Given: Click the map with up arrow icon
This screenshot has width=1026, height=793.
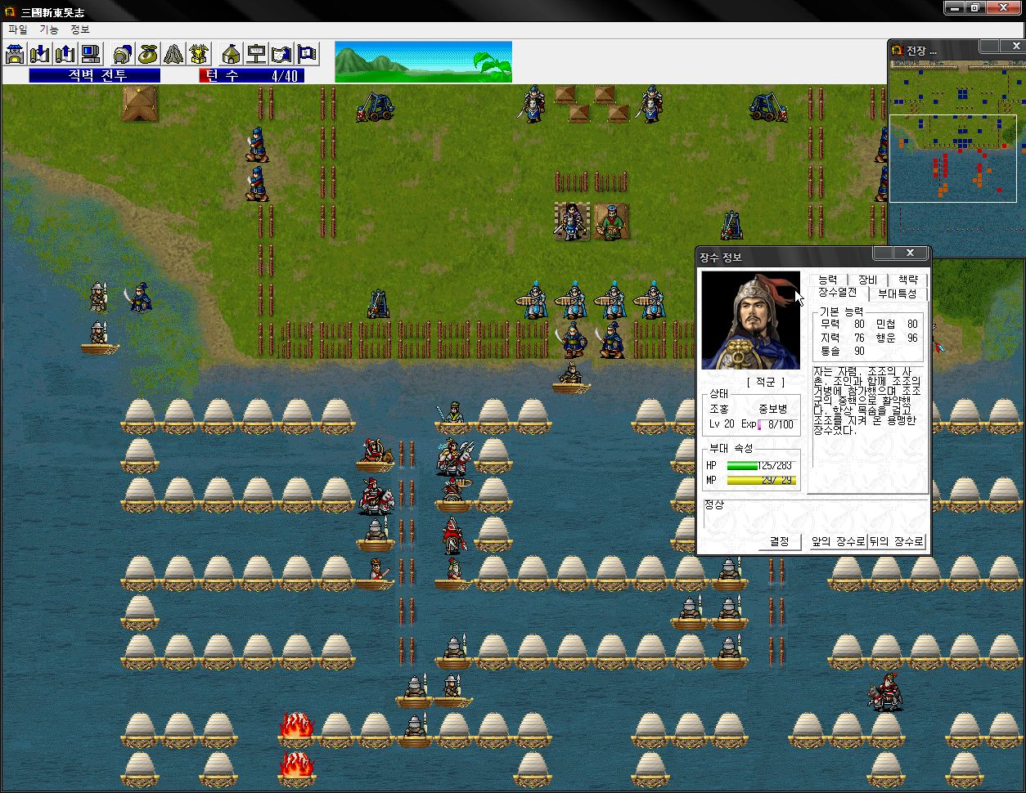Looking at the screenshot, I should pos(65,54).
